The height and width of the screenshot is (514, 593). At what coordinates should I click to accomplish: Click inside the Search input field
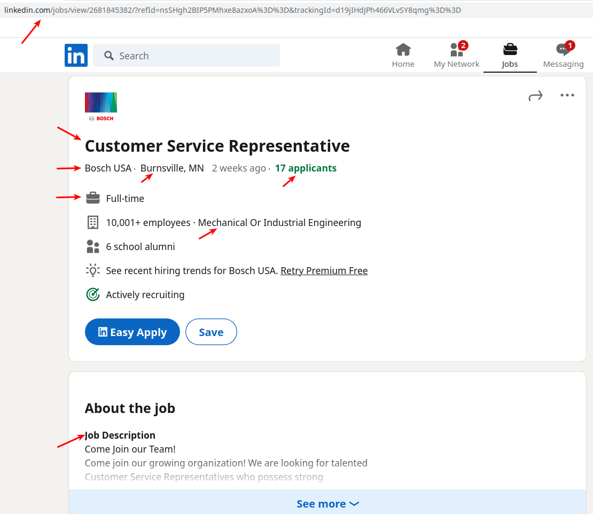click(x=186, y=56)
